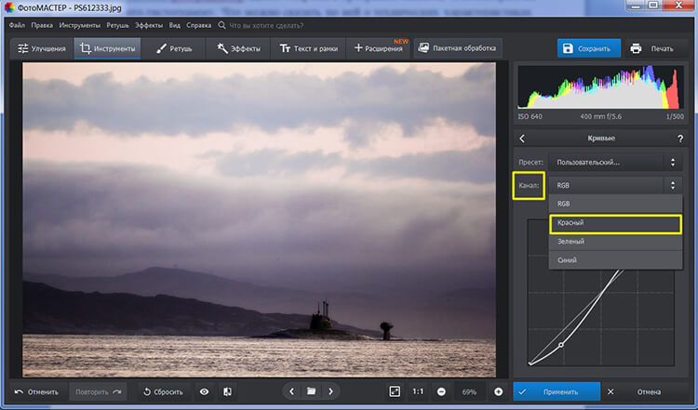Click the curve control point
Viewport: 698px width, 410px height.
point(561,345)
